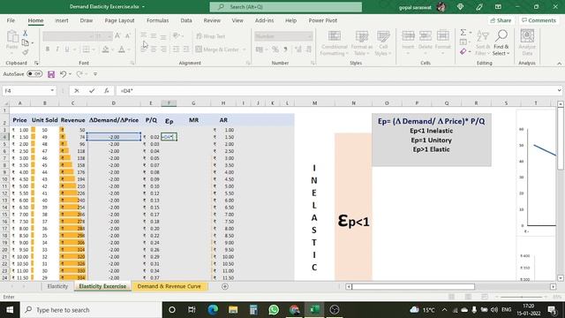Toggle Italic formatting
The image size is (565, 318).
point(56,49)
